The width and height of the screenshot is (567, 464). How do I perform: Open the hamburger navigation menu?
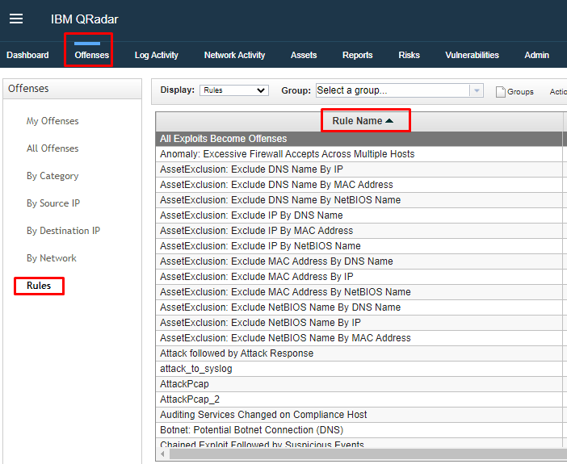pos(16,19)
